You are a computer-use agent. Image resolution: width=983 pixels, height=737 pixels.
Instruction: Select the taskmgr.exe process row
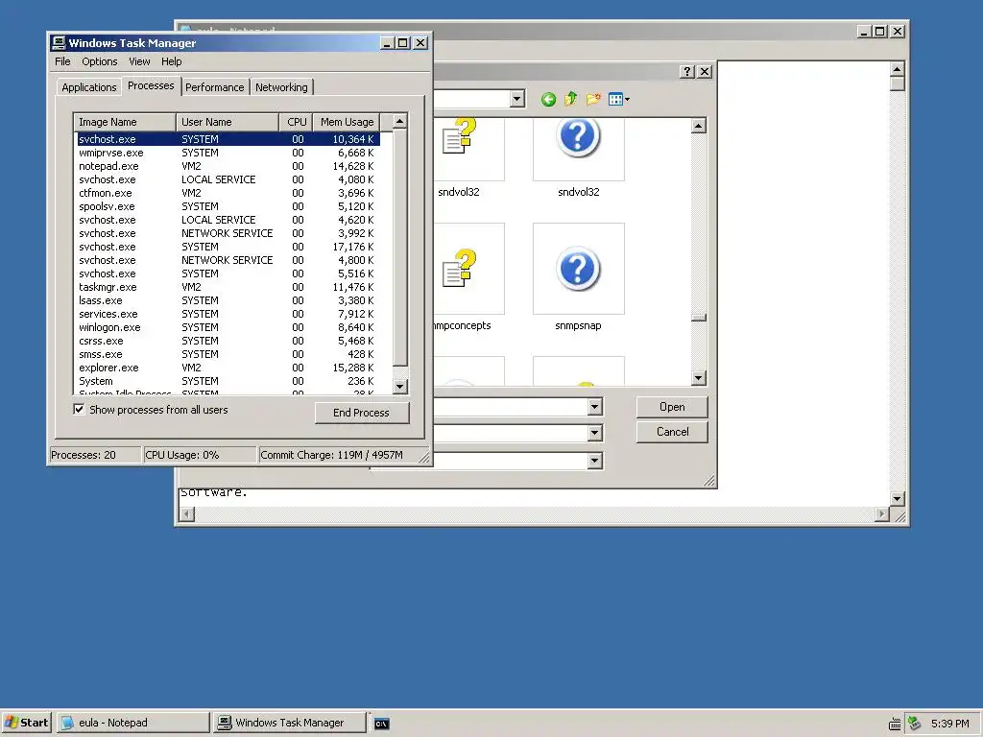227,287
